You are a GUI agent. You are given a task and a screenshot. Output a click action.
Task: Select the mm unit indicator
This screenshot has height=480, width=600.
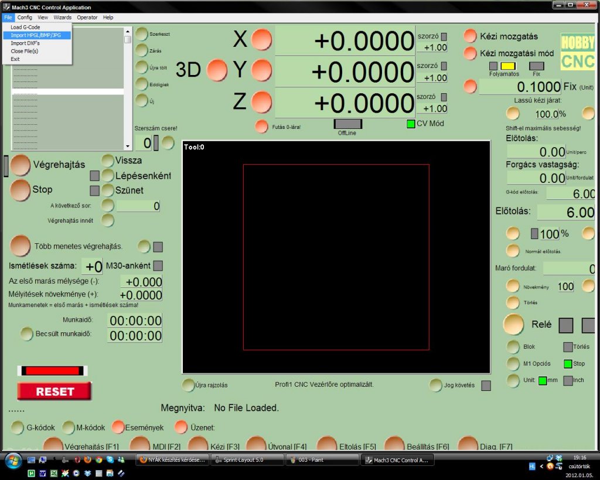click(x=543, y=380)
